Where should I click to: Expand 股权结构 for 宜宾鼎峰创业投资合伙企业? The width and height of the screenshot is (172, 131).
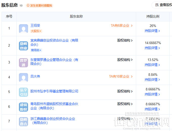pos(125,40)
